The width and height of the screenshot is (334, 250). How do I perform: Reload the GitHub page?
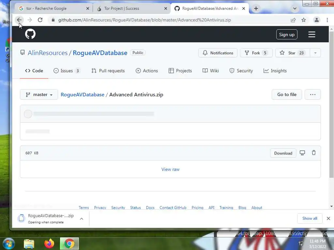40,20
